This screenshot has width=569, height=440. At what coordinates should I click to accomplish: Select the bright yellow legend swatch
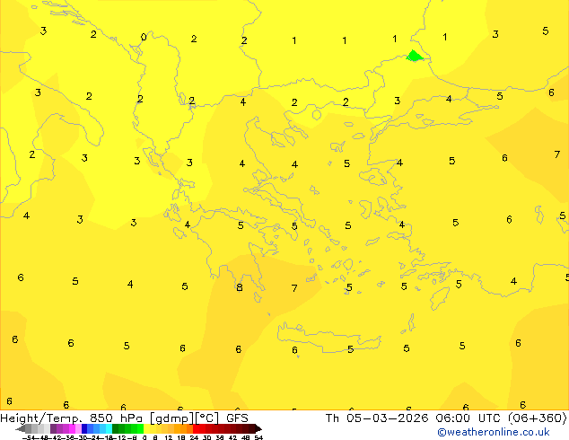point(146,428)
